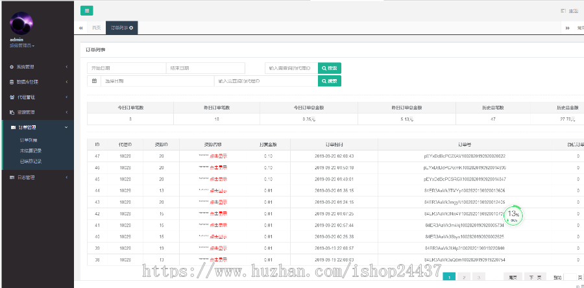Click the jump-to-page number field

coord(570,277)
